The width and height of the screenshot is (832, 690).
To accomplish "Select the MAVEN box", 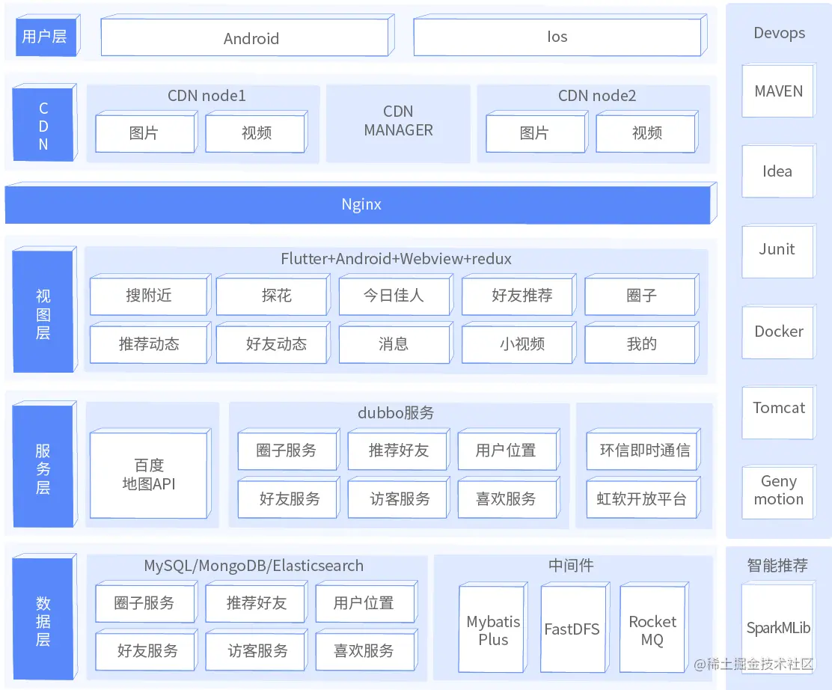I will tap(778, 91).
